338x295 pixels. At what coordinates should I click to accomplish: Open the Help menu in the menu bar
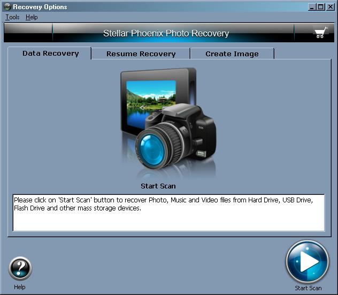tap(32, 17)
